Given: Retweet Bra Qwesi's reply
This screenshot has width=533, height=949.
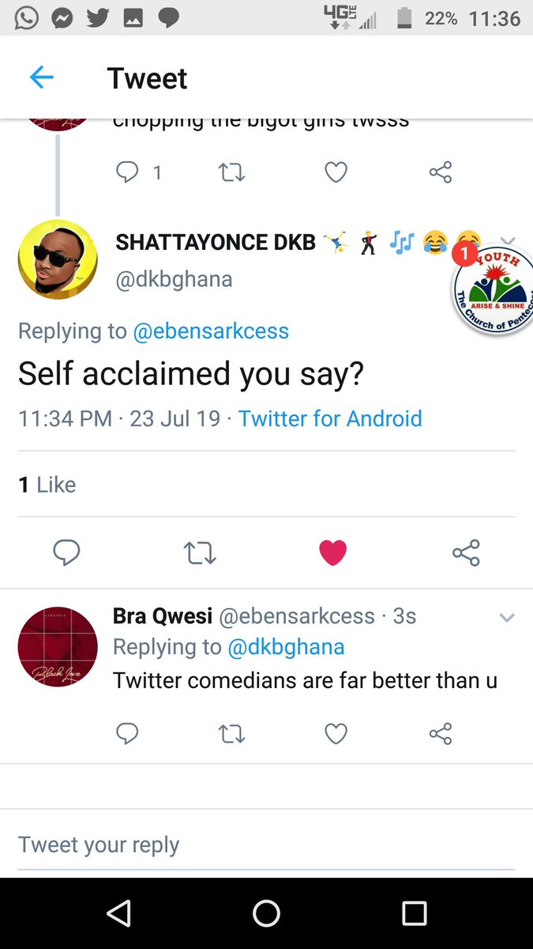Looking at the screenshot, I should (x=231, y=734).
